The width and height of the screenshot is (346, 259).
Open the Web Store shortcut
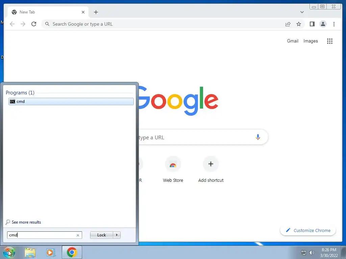[x=173, y=170]
